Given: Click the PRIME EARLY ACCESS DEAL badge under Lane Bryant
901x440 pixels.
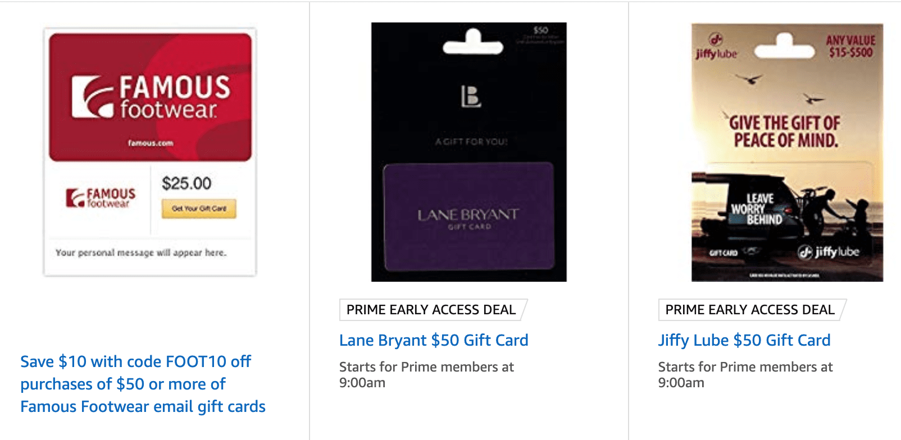Looking at the screenshot, I should [x=431, y=309].
